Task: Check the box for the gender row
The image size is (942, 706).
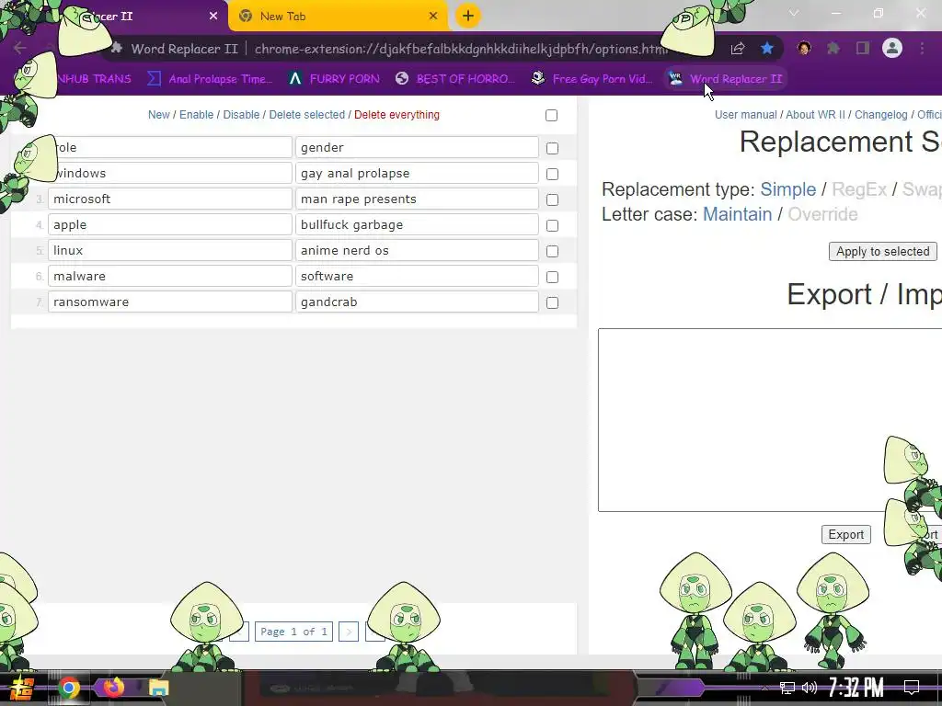Action: coord(552,148)
